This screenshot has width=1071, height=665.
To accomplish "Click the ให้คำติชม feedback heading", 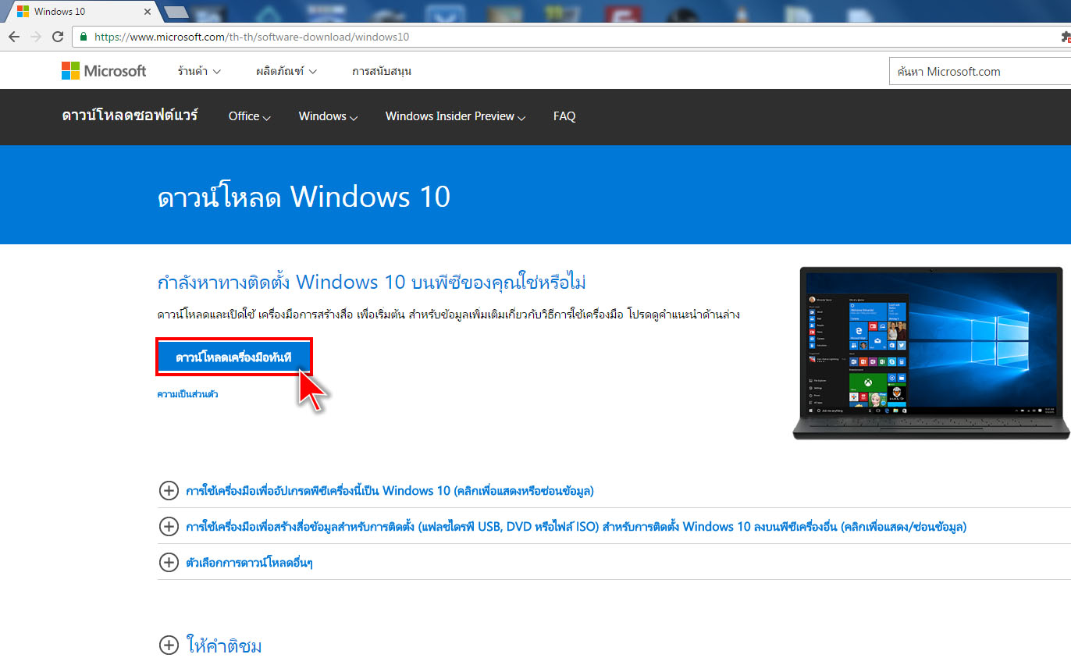I will tap(224, 645).
